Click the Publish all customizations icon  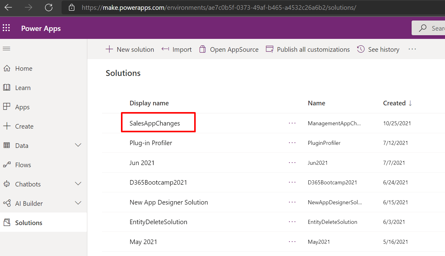coord(270,49)
